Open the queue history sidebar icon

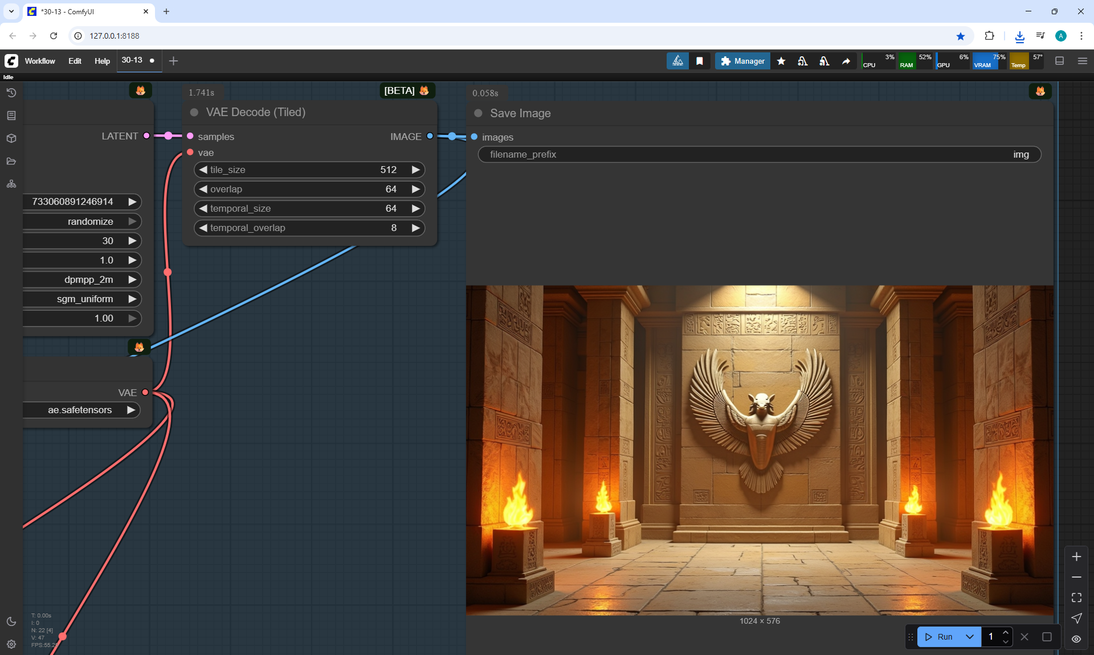click(11, 93)
